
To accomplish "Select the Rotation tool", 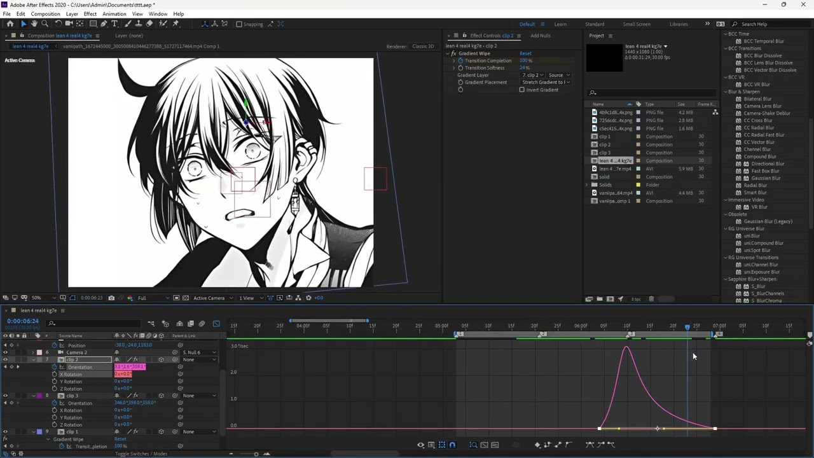I will pyautogui.click(x=58, y=24).
